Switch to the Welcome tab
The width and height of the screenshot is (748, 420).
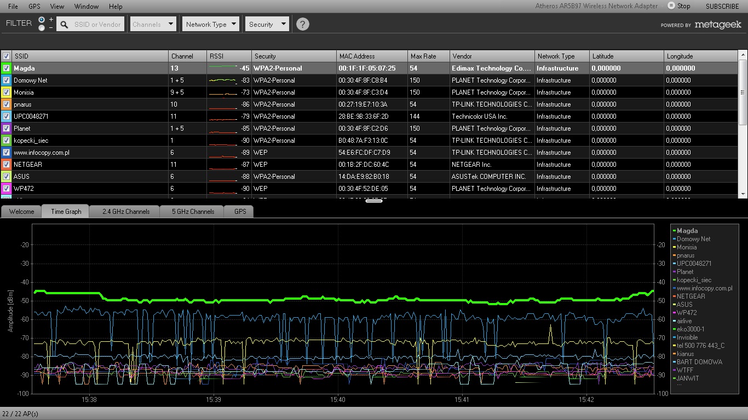(21, 212)
